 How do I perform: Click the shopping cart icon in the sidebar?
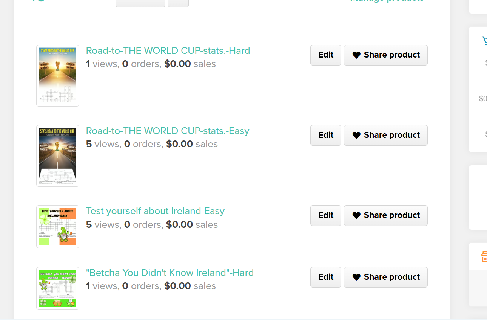[x=484, y=41]
